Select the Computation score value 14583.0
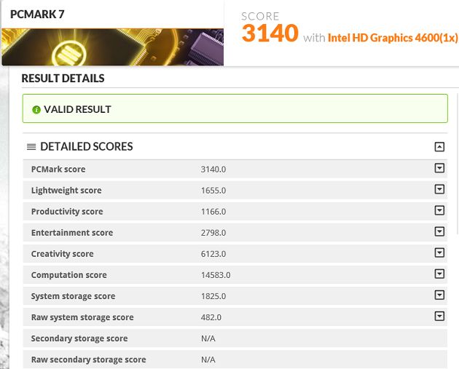 pos(216,275)
